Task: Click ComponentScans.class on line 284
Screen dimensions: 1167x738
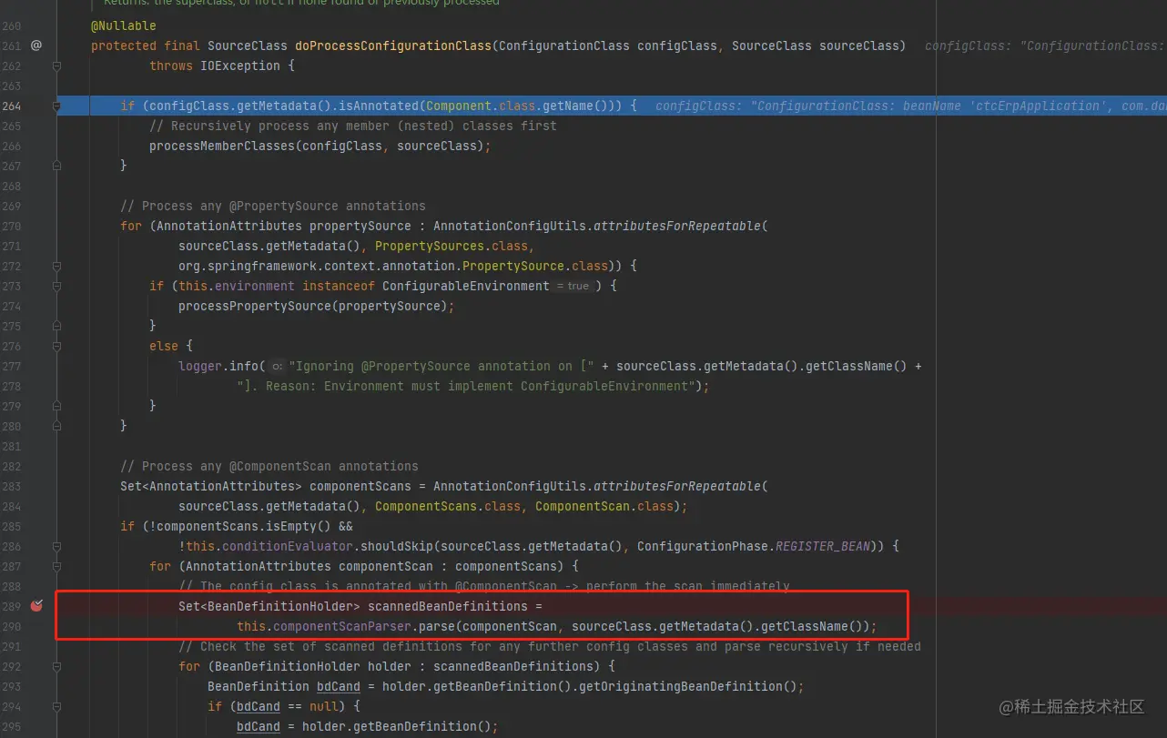Action: 448,506
